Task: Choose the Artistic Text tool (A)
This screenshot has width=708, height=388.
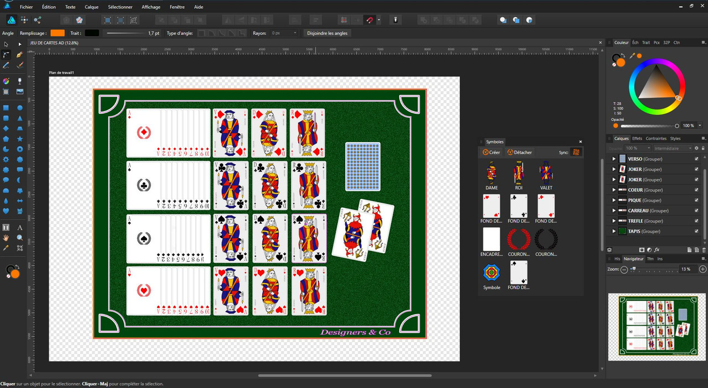Action: pyautogui.click(x=20, y=227)
